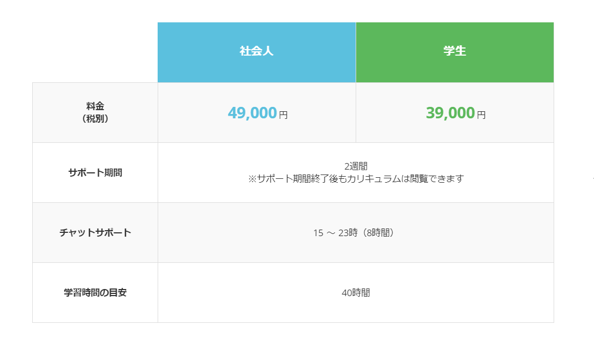The width and height of the screenshot is (594, 349).
Task: Select the 39,000 price for 学生
Action: pos(450,113)
